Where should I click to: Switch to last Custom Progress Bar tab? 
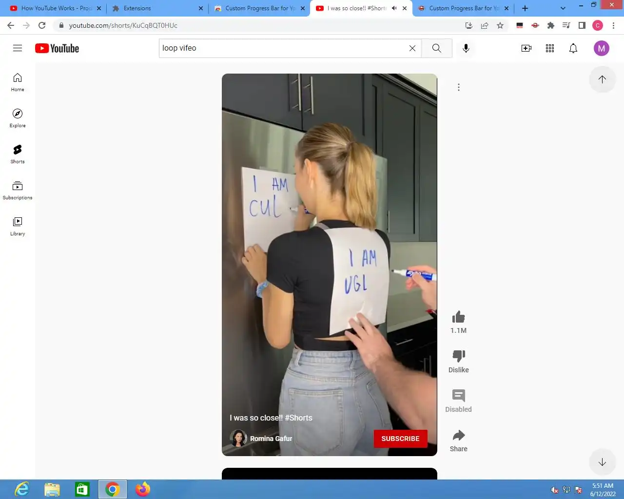(463, 8)
